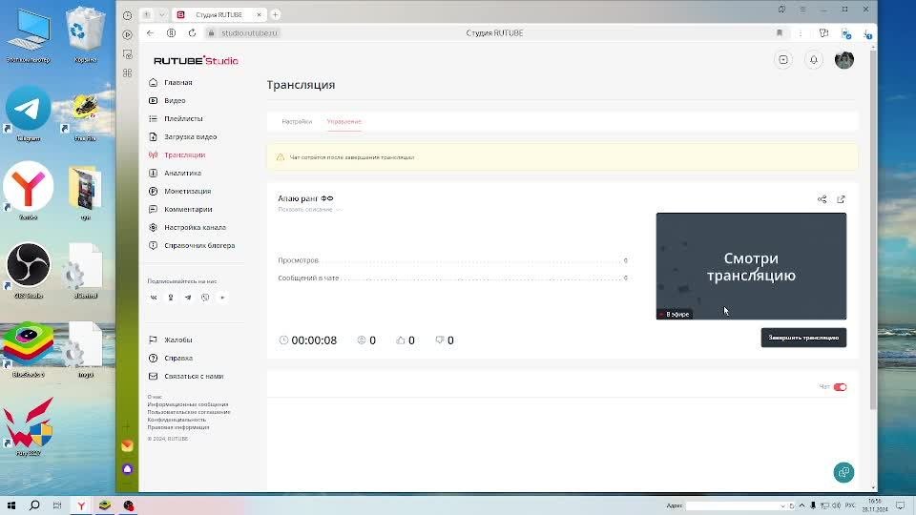Click the taskbar search magnifier
The image size is (916, 515).
34,505
